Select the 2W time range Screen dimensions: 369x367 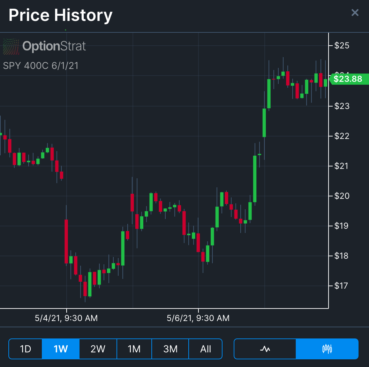[98, 349]
